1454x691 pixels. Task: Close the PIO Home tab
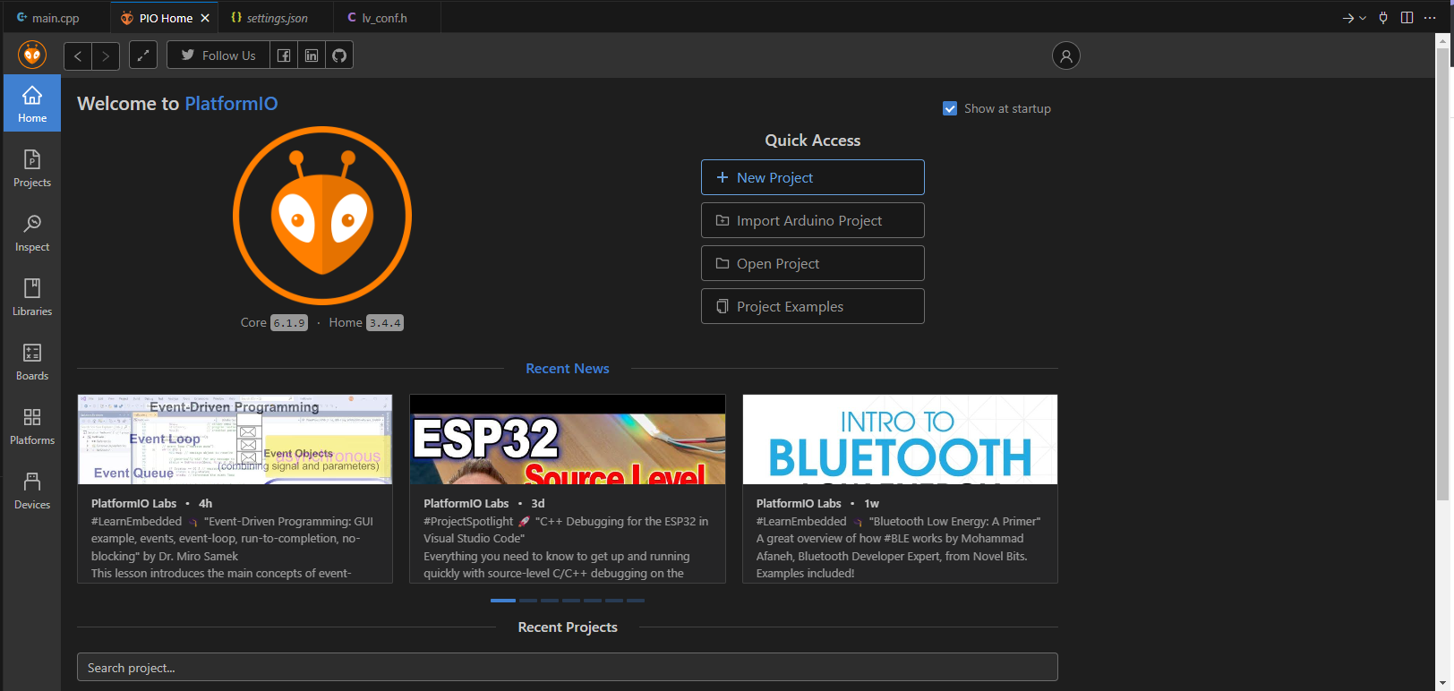click(x=205, y=18)
